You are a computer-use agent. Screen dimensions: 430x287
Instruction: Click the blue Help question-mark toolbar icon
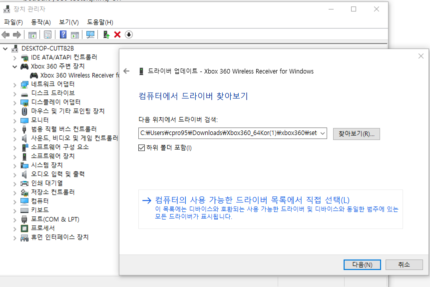[63, 34]
